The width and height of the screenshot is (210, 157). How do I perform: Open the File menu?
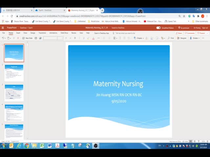click(4, 33)
